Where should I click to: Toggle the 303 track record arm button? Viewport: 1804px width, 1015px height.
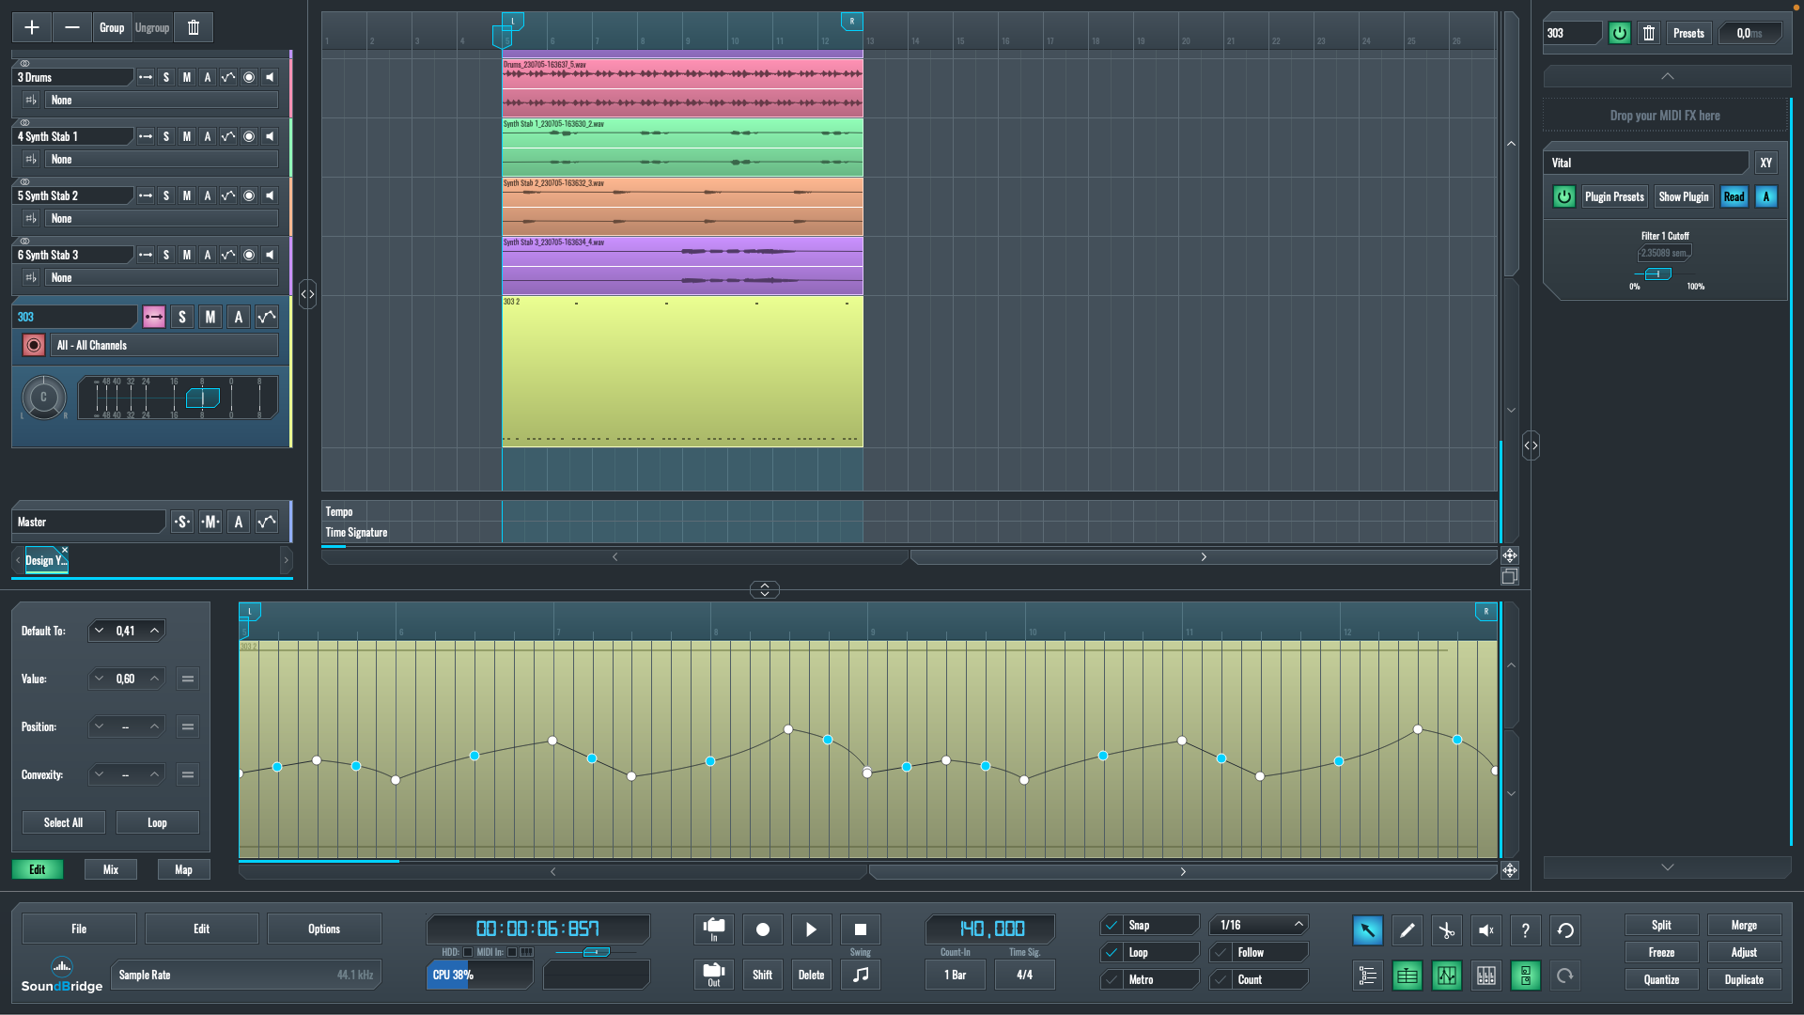(34, 345)
